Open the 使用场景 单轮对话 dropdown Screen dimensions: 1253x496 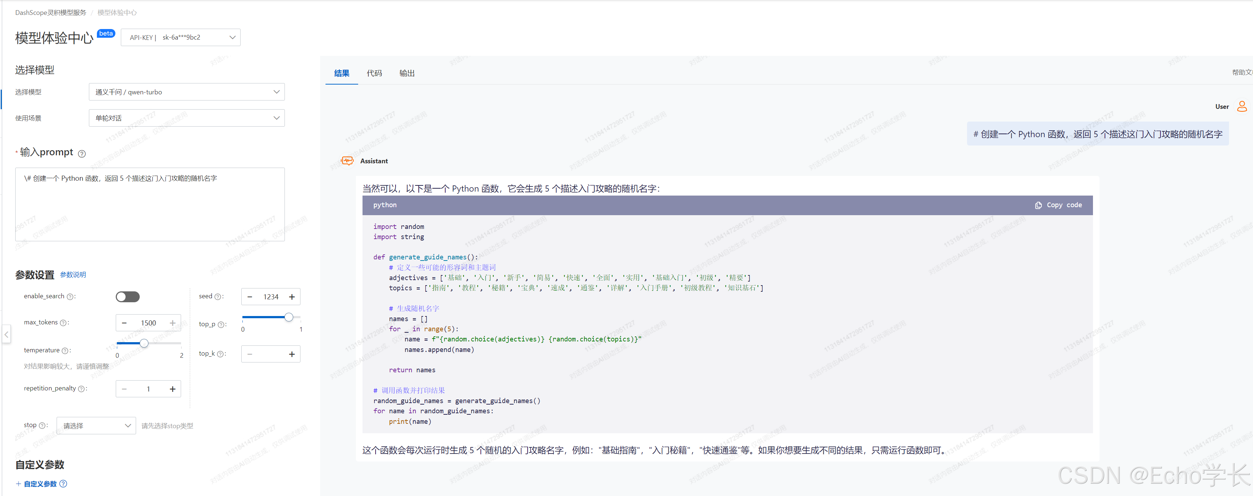[187, 118]
